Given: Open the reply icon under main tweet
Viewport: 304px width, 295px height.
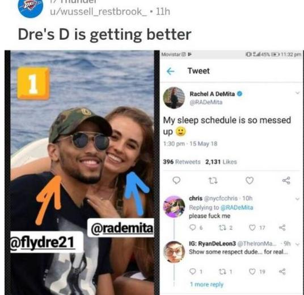Looking at the screenshot, I should [x=176, y=181].
